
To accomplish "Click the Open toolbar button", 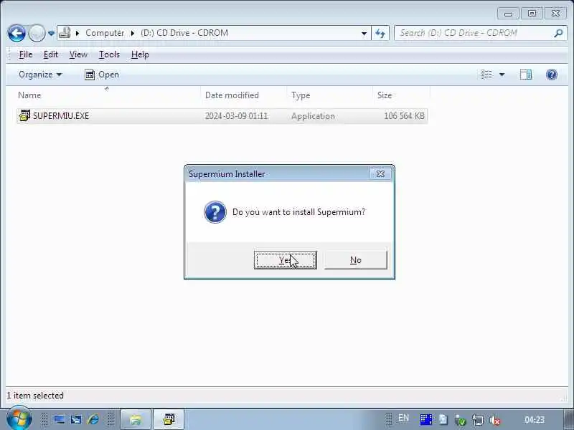I will [x=102, y=75].
